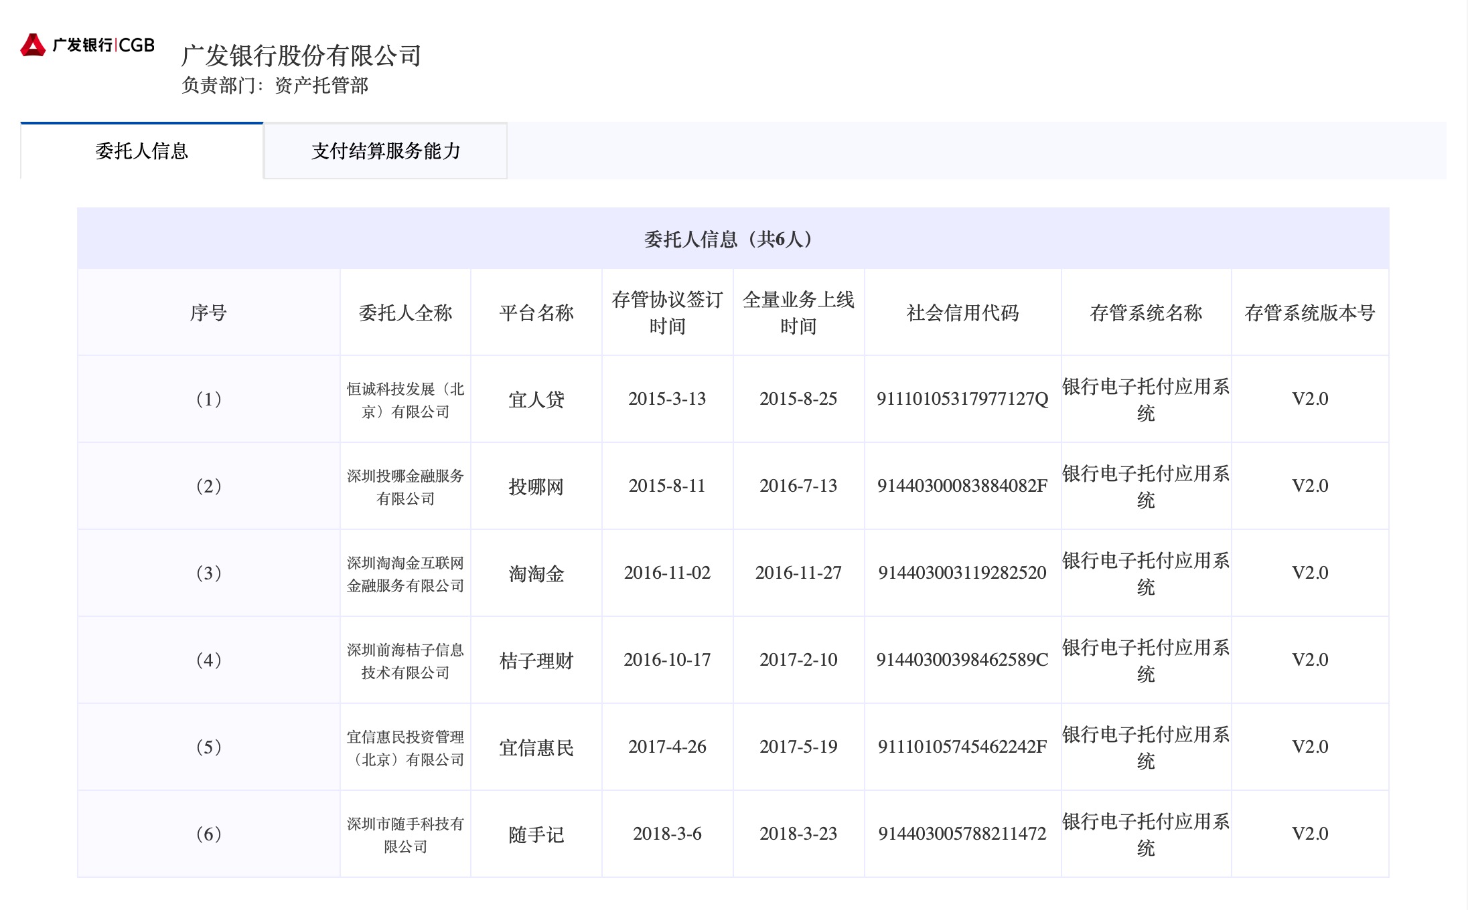This screenshot has width=1468, height=910.
Task: Click the 2016-11-27 launch date
Action: (798, 573)
